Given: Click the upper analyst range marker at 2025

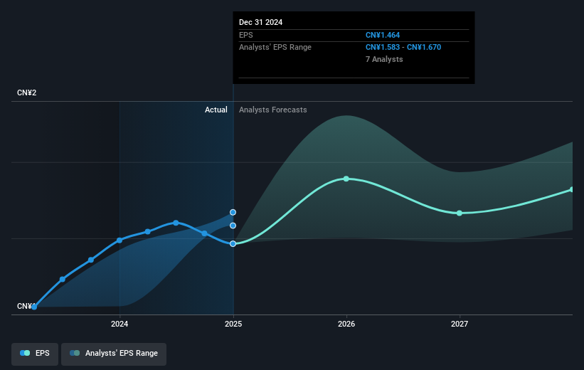Looking at the screenshot, I should point(233,212).
